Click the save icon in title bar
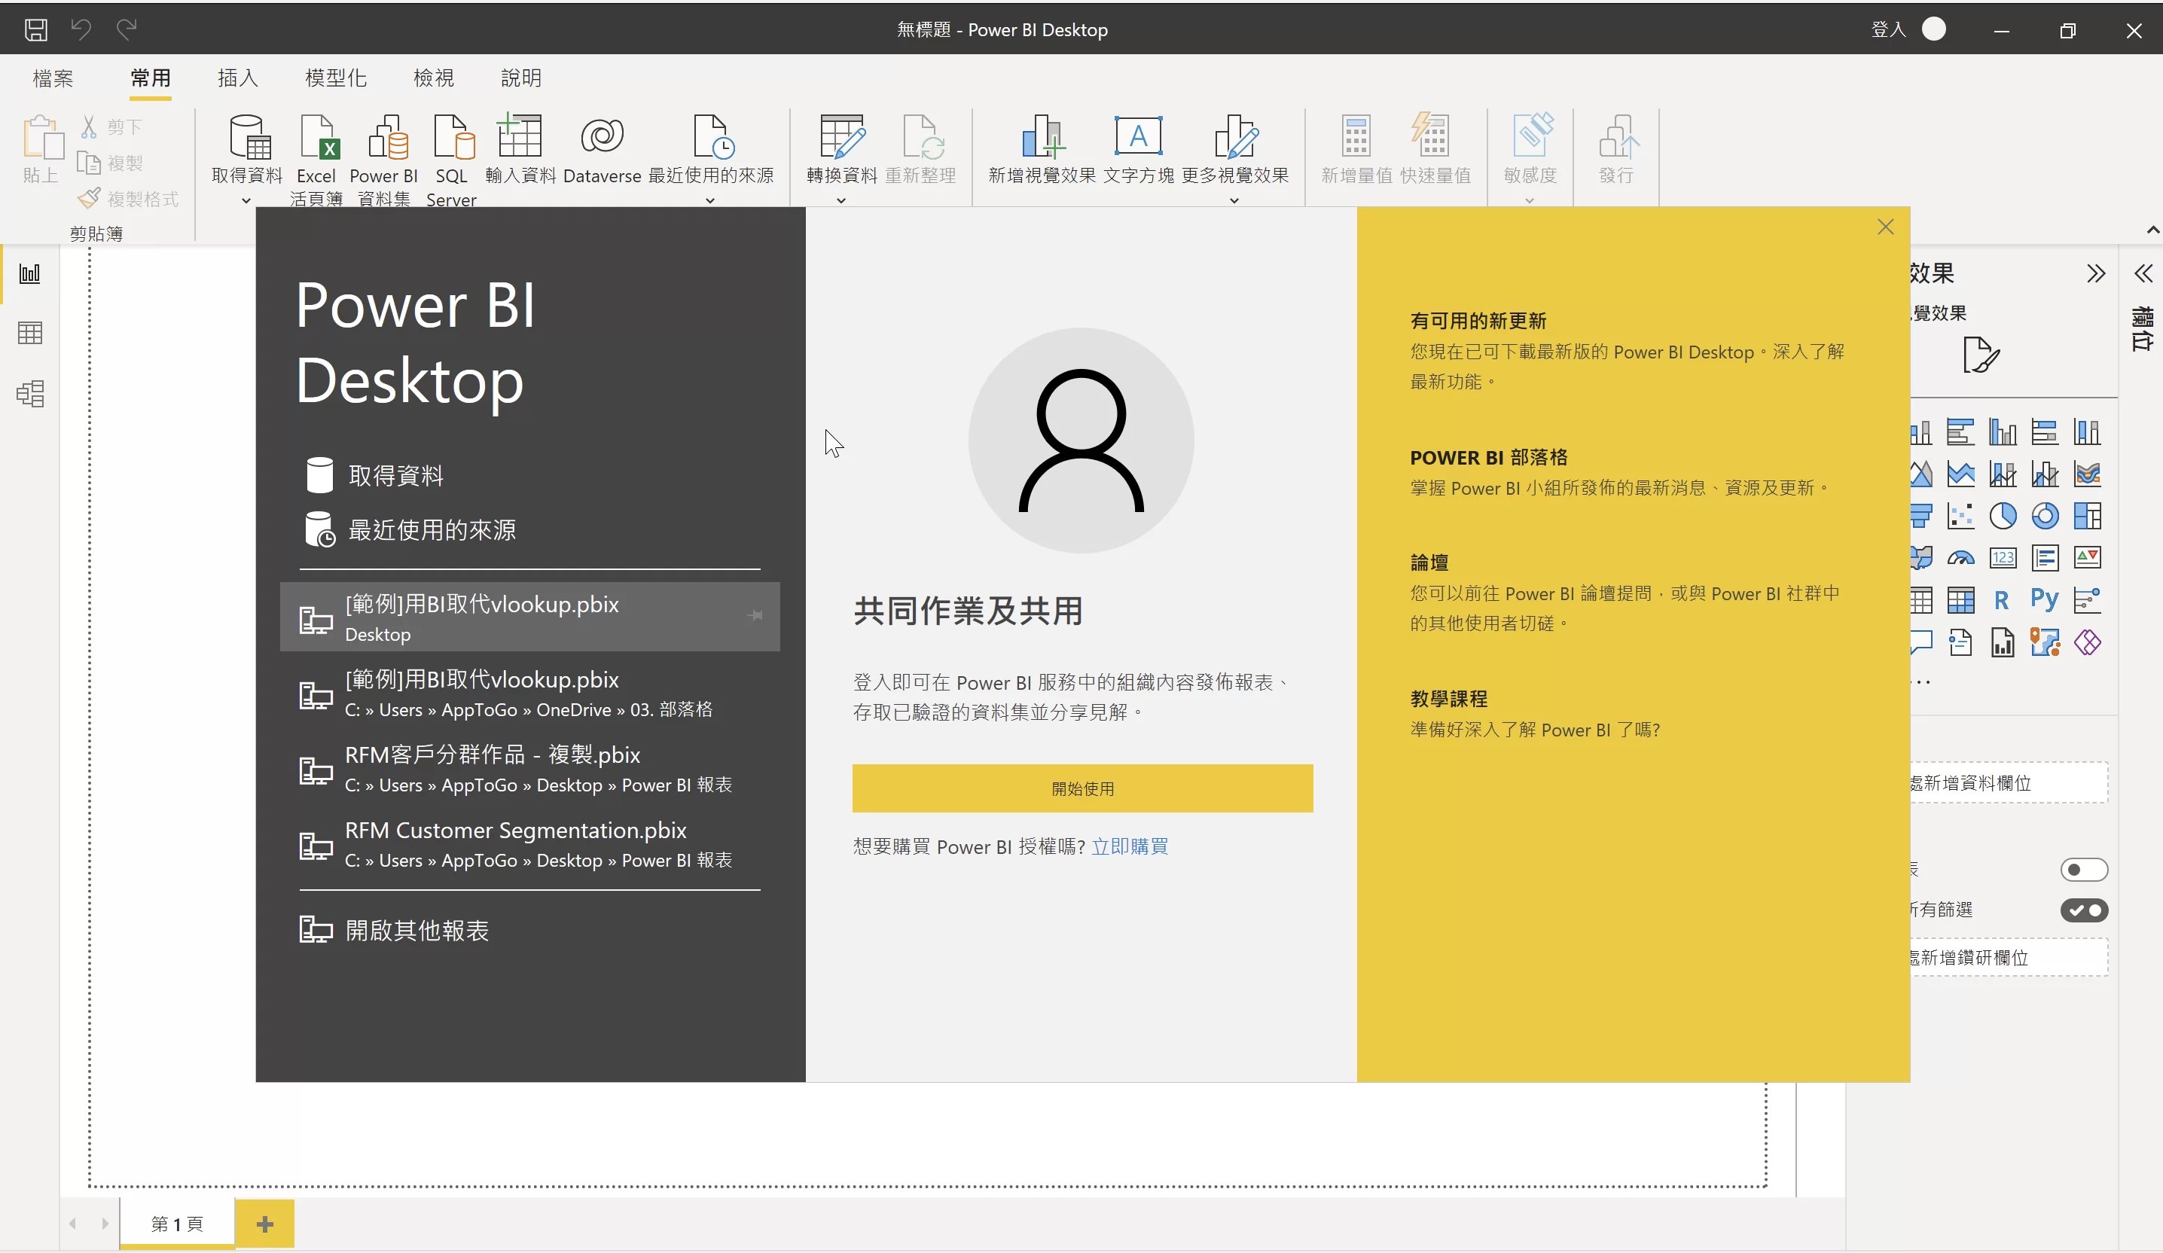 tap(36, 30)
